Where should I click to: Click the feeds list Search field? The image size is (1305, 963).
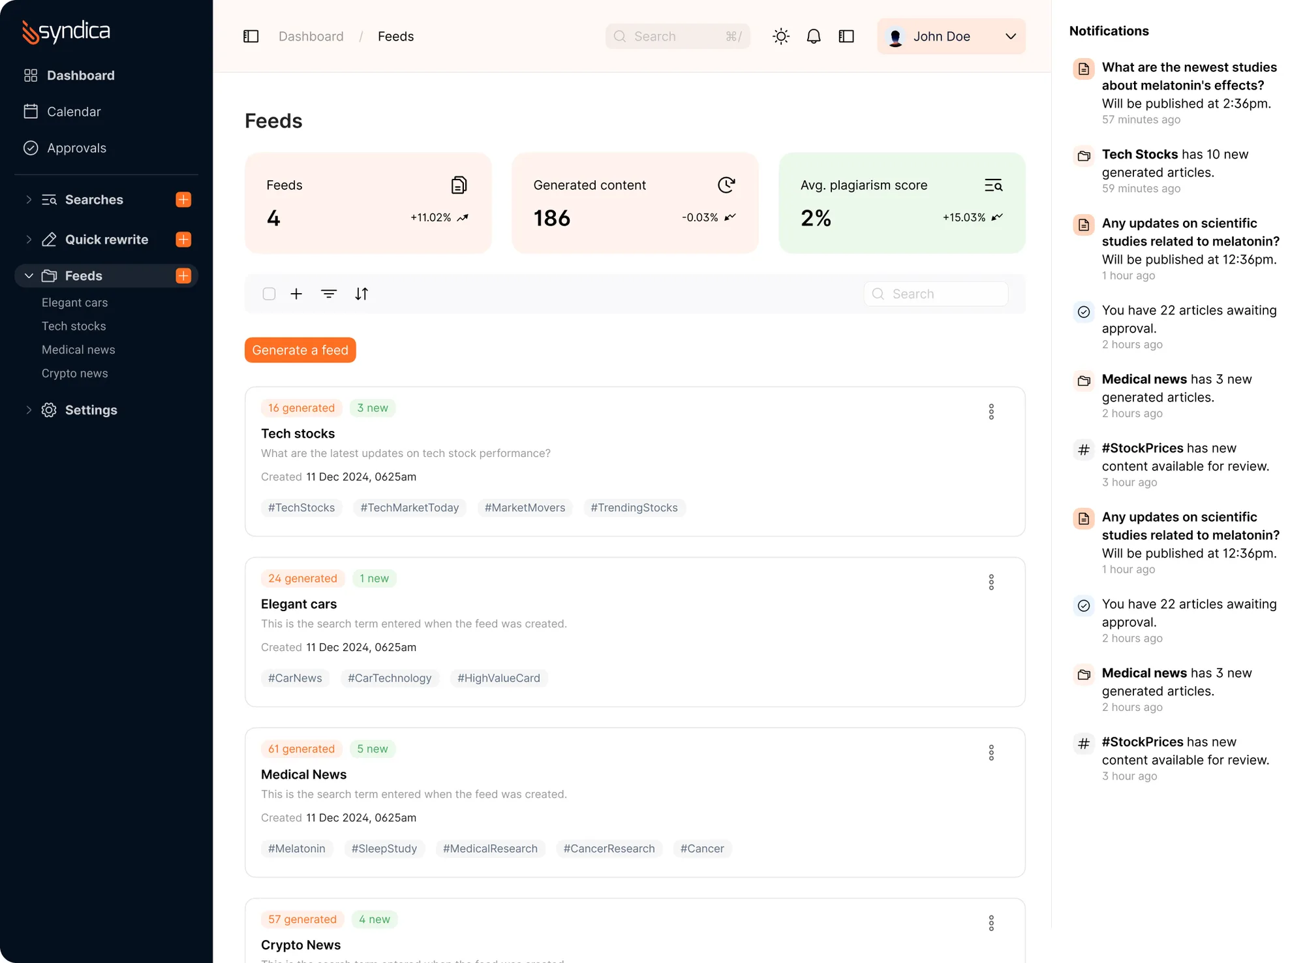click(x=936, y=294)
